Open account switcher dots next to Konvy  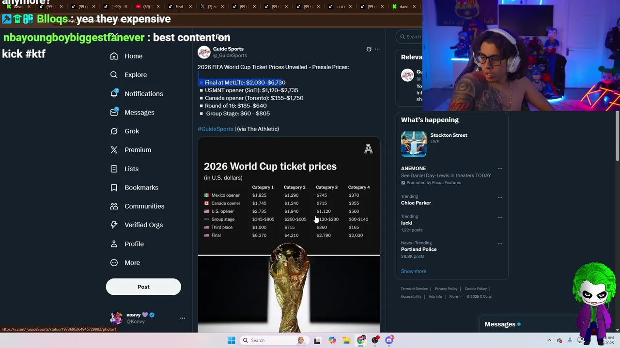pyautogui.click(x=183, y=318)
